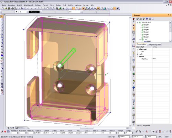Open the Optionen menu
172x138 pixels.
(78, 5)
